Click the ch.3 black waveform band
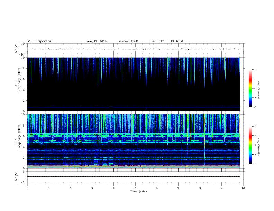The width and height of the screenshot is (274, 211). (133, 177)
